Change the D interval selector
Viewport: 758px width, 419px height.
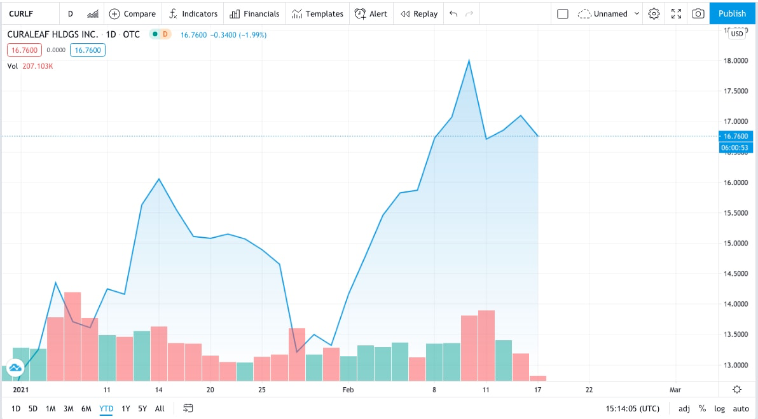71,14
